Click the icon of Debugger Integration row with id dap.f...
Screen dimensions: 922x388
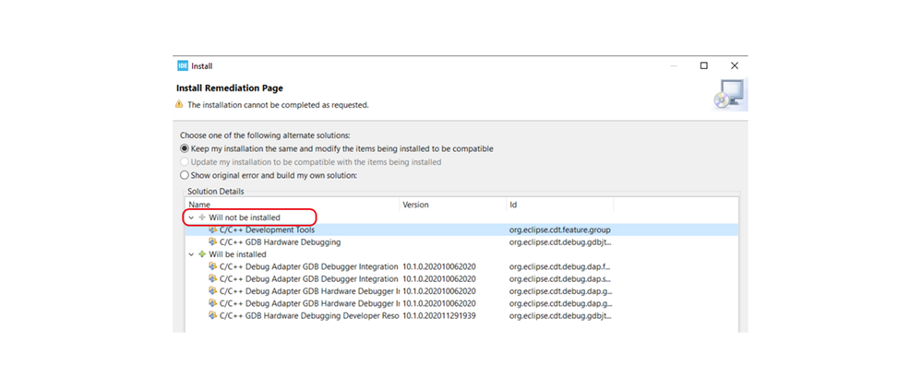pyautogui.click(x=213, y=266)
